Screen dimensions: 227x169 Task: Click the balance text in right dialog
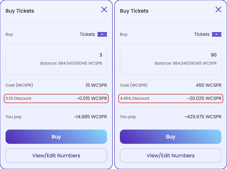pyautogui.click(x=186, y=63)
